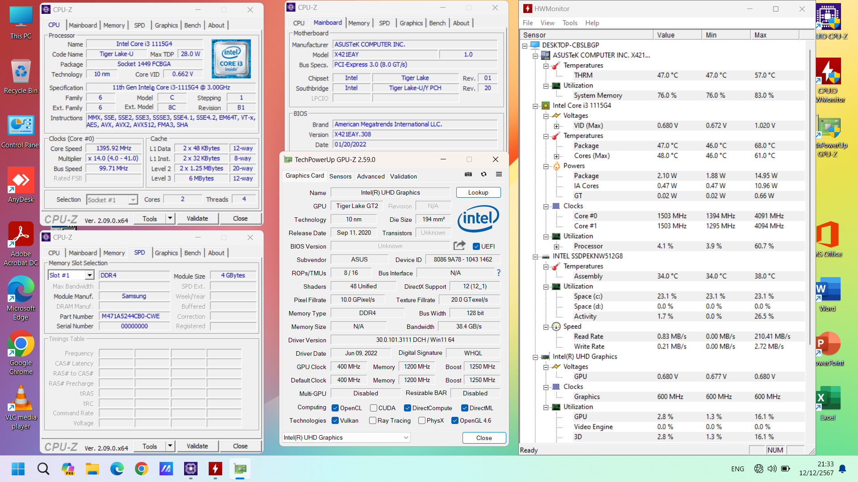858x482 pixels.
Task: Toggle the Ray Tracing checkbox
Action: pyautogui.click(x=373, y=420)
